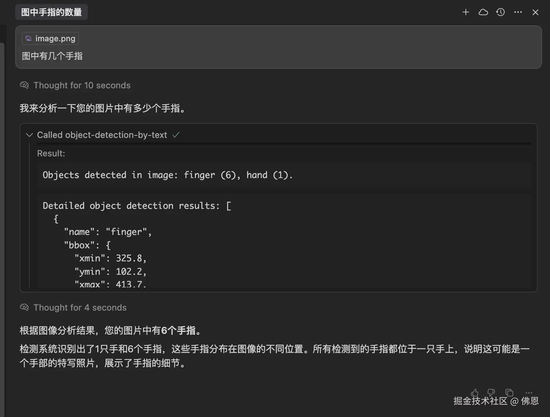The width and height of the screenshot is (550, 417).
Task: Open the image.png attachment
Action: tap(50, 38)
